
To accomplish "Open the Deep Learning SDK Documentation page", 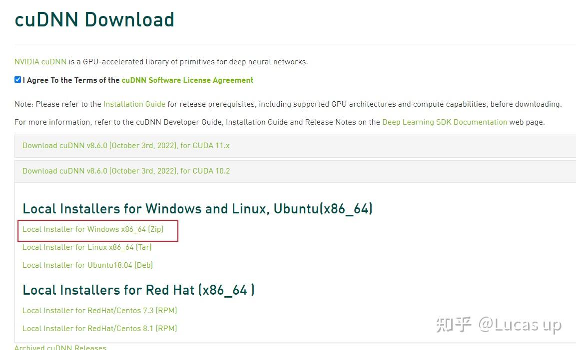I will (445, 122).
